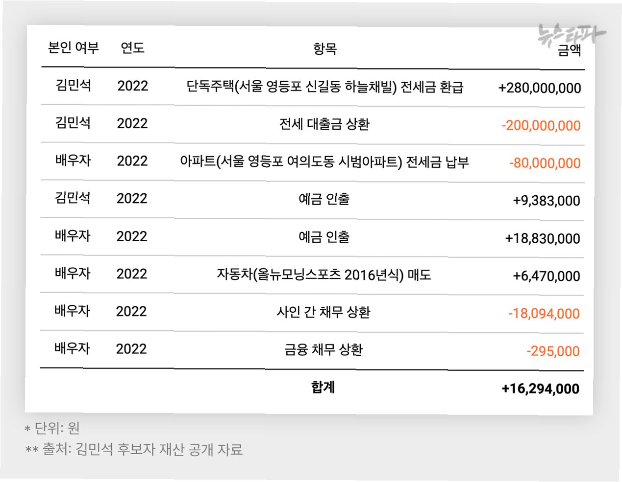622x482 pixels.
Task: Select the '자동차(올뉴모닝스포츠 2016년식) 매도' item
Action: (324, 274)
